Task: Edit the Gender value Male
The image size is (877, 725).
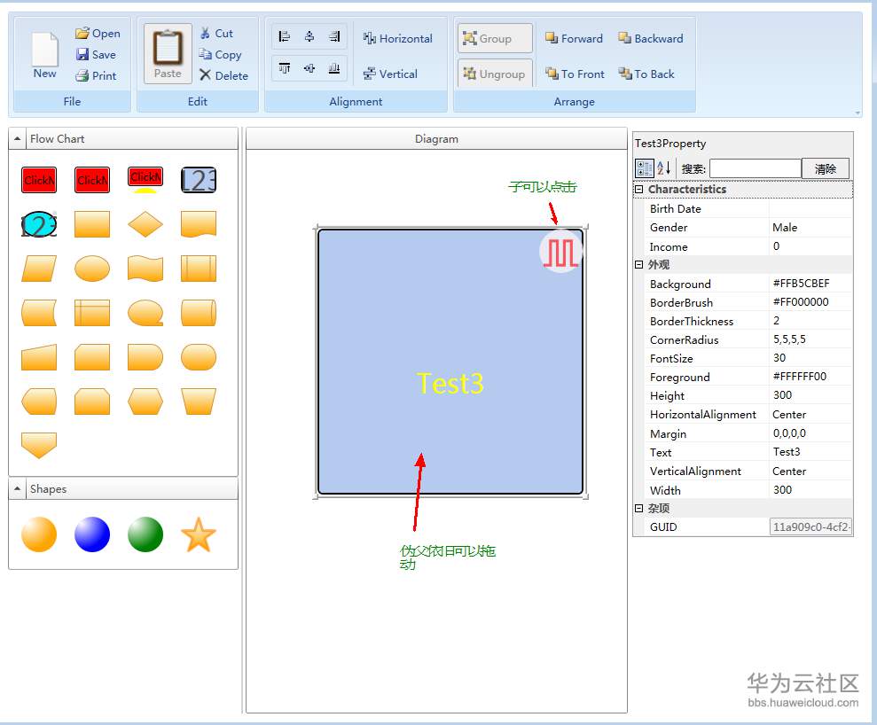Action: tap(810, 228)
